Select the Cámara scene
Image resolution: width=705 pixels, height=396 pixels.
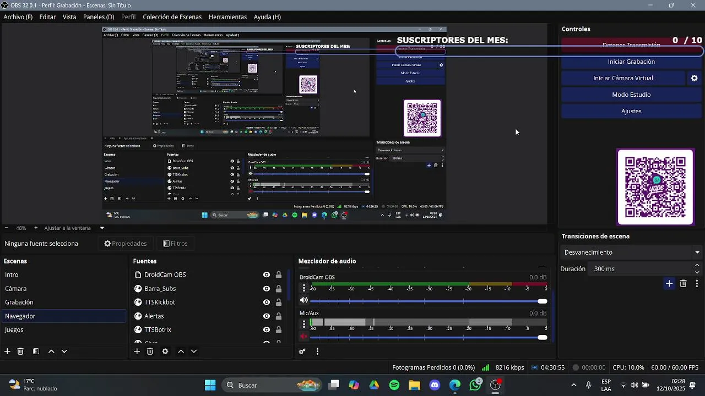point(63,289)
